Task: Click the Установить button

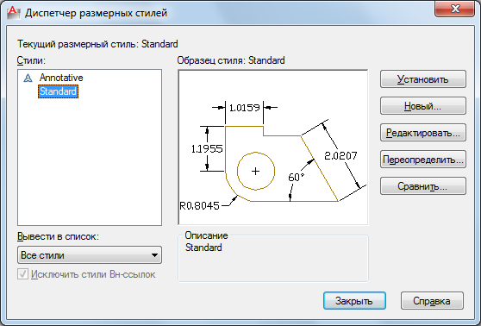Action: point(423,79)
